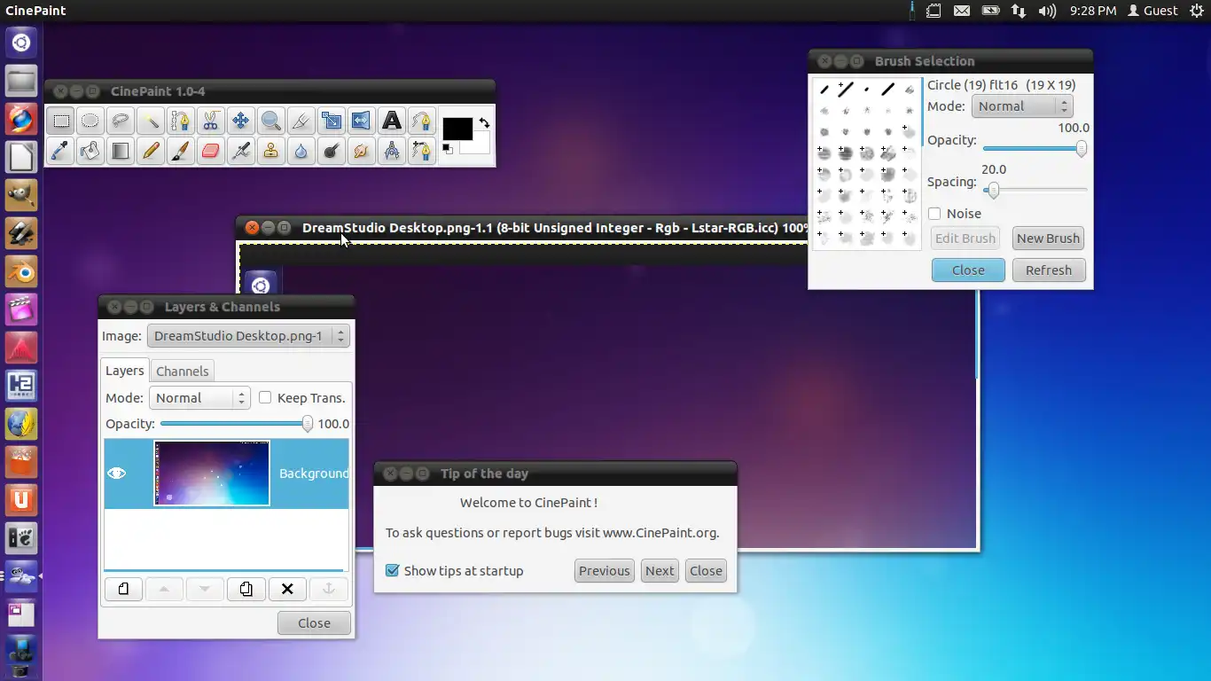Choose the Smudge finger tool
The height and width of the screenshot is (681, 1211).
(362, 151)
